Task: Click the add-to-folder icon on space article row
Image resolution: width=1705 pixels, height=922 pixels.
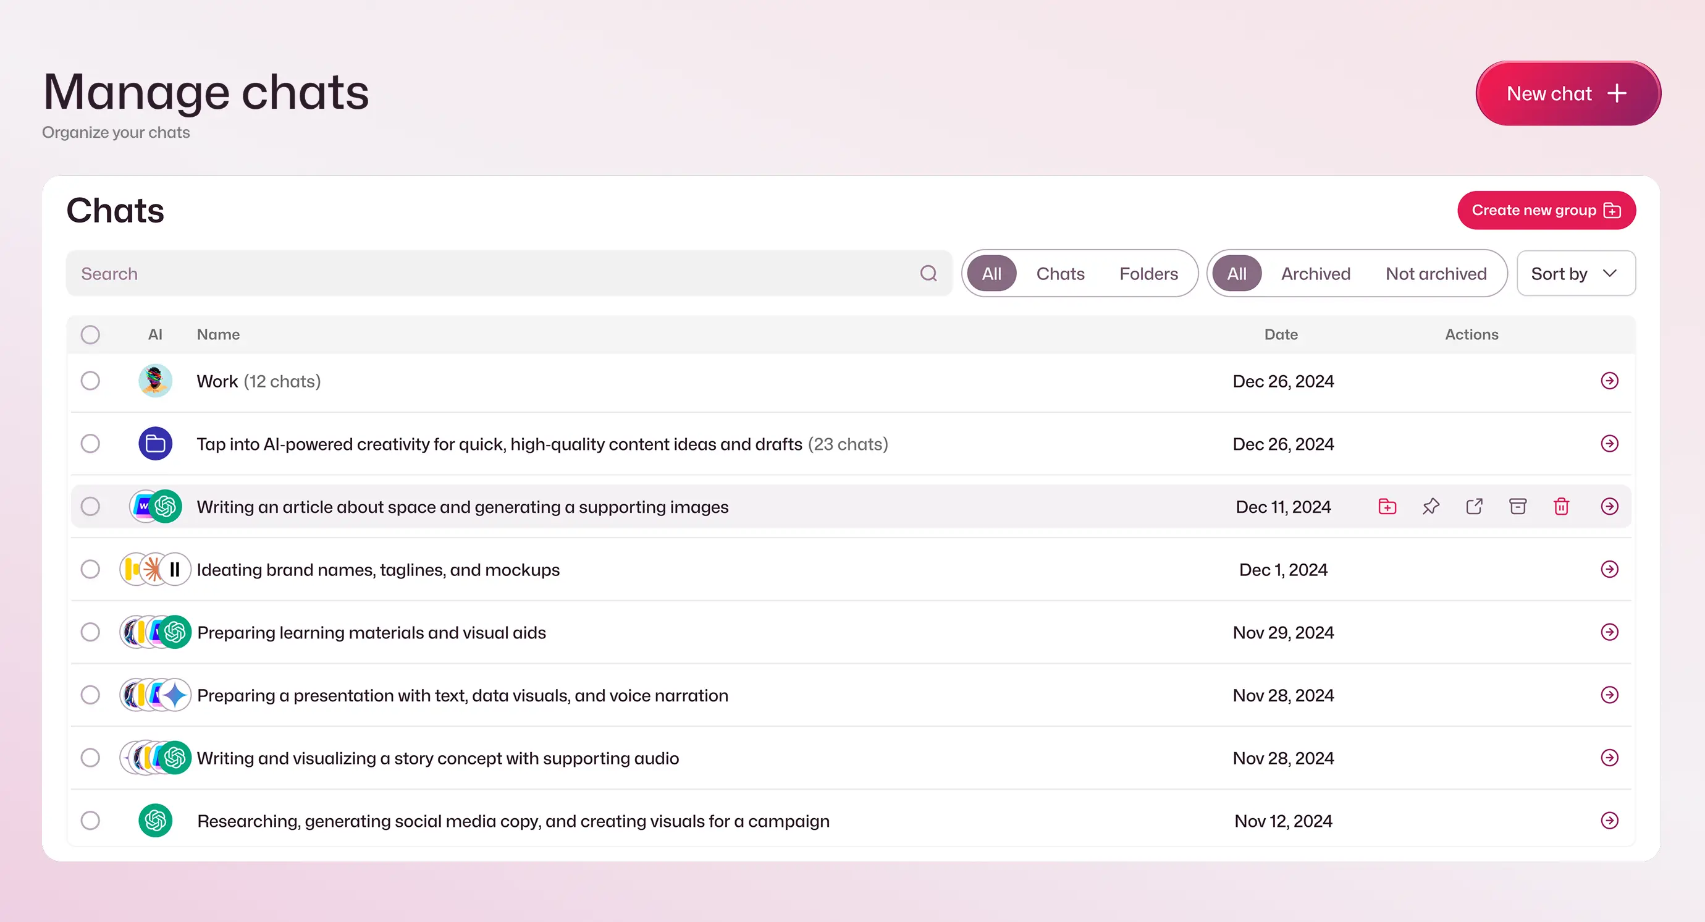Action: pos(1387,506)
